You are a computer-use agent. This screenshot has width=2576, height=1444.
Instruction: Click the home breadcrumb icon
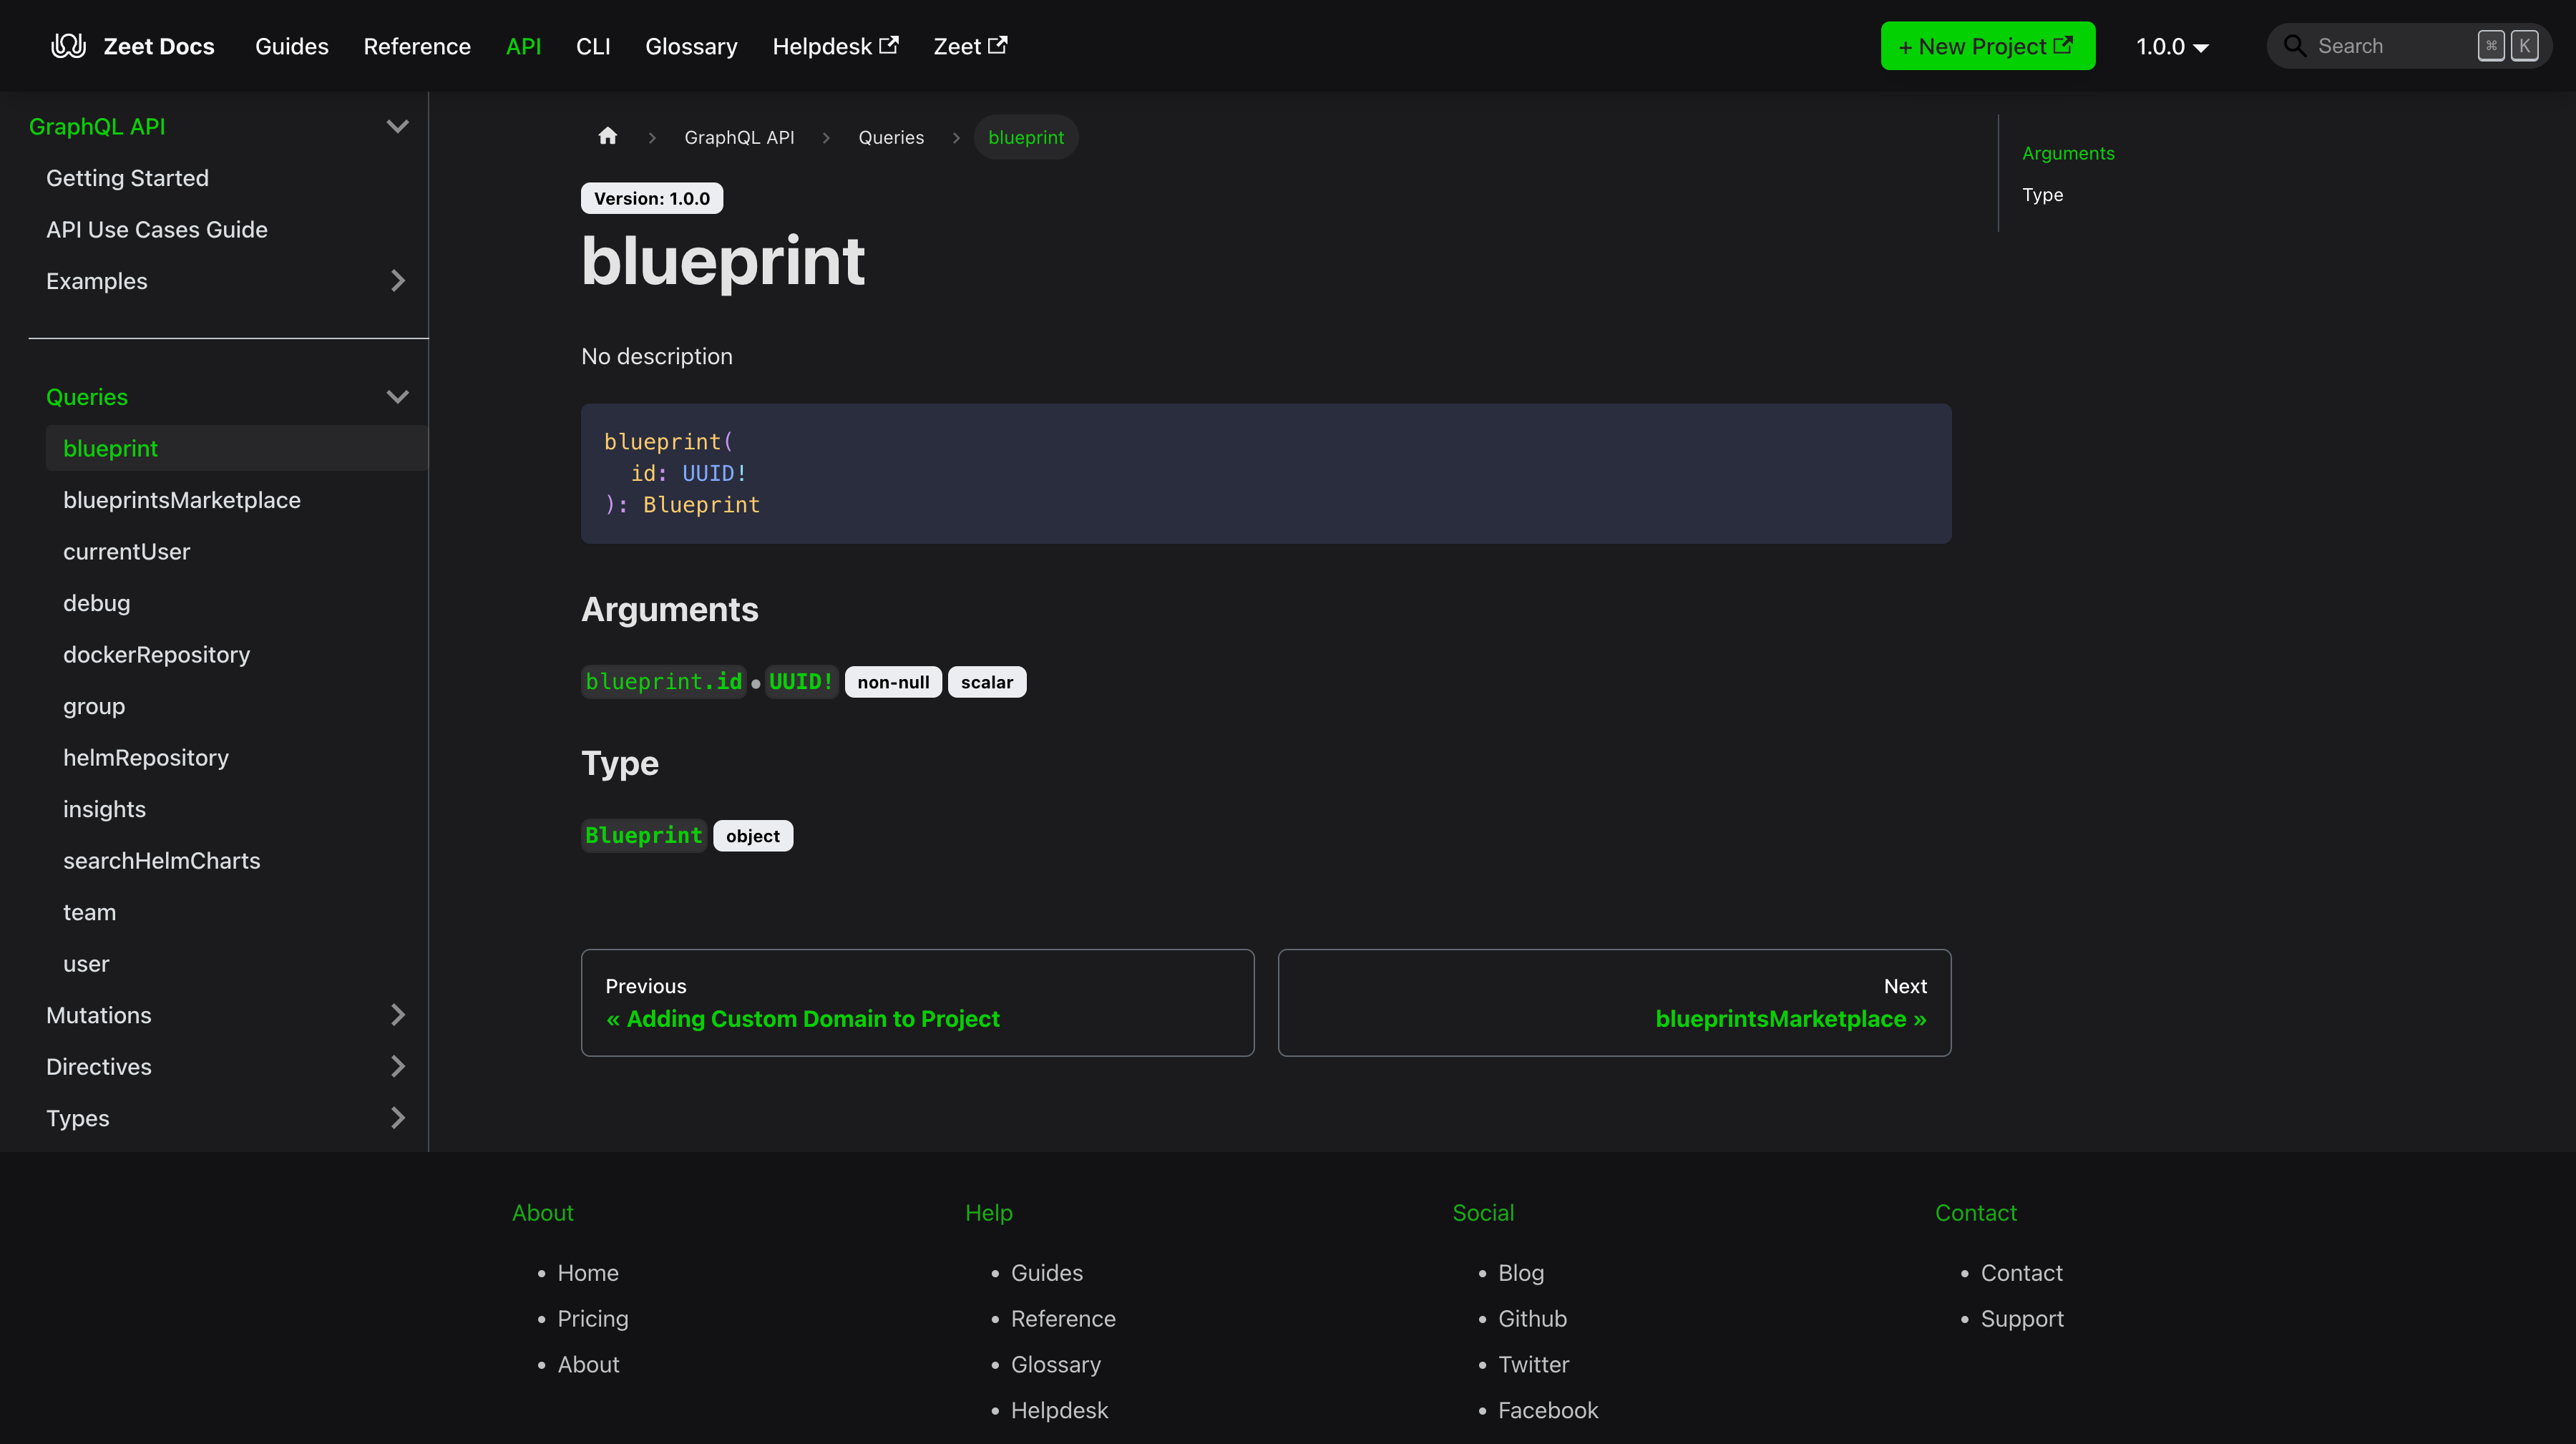pyautogui.click(x=607, y=137)
